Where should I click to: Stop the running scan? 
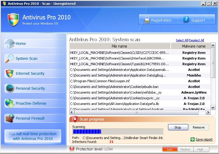178,127
